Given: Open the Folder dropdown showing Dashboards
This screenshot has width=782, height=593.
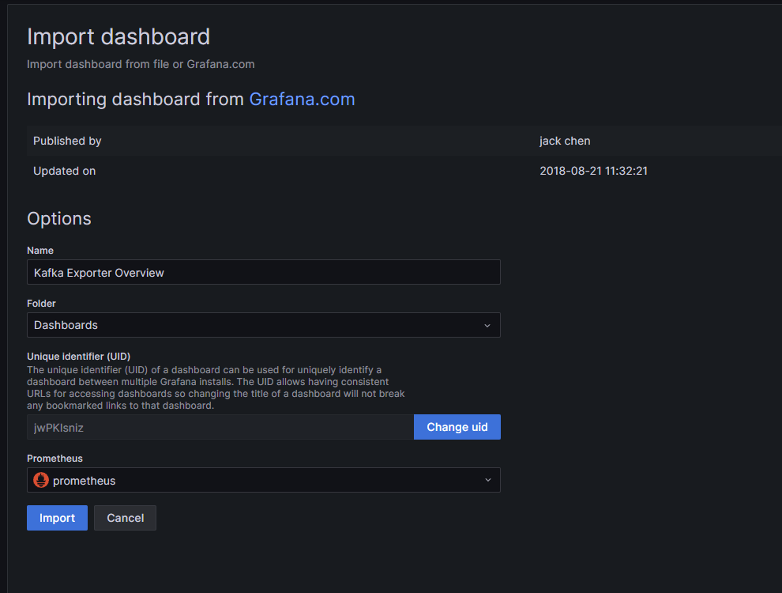Looking at the screenshot, I should point(263,325).
